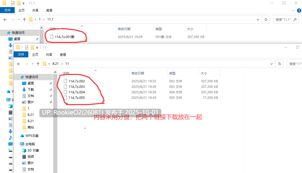Click Up arrow in the 11.1 window

[x=24, y=19]
